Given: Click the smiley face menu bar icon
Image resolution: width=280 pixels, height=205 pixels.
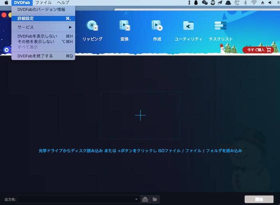Looking at the screenshot, I should (x=213, y=2).
